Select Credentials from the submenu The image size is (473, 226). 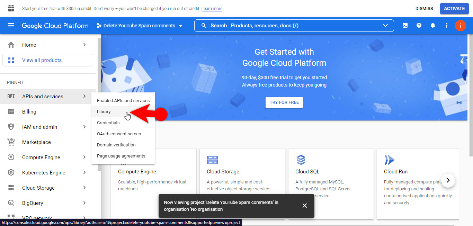click(x=123, y=123)
